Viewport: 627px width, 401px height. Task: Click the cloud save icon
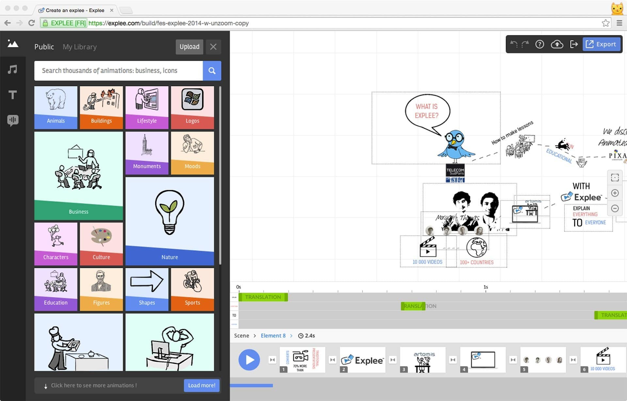point(557,44)
